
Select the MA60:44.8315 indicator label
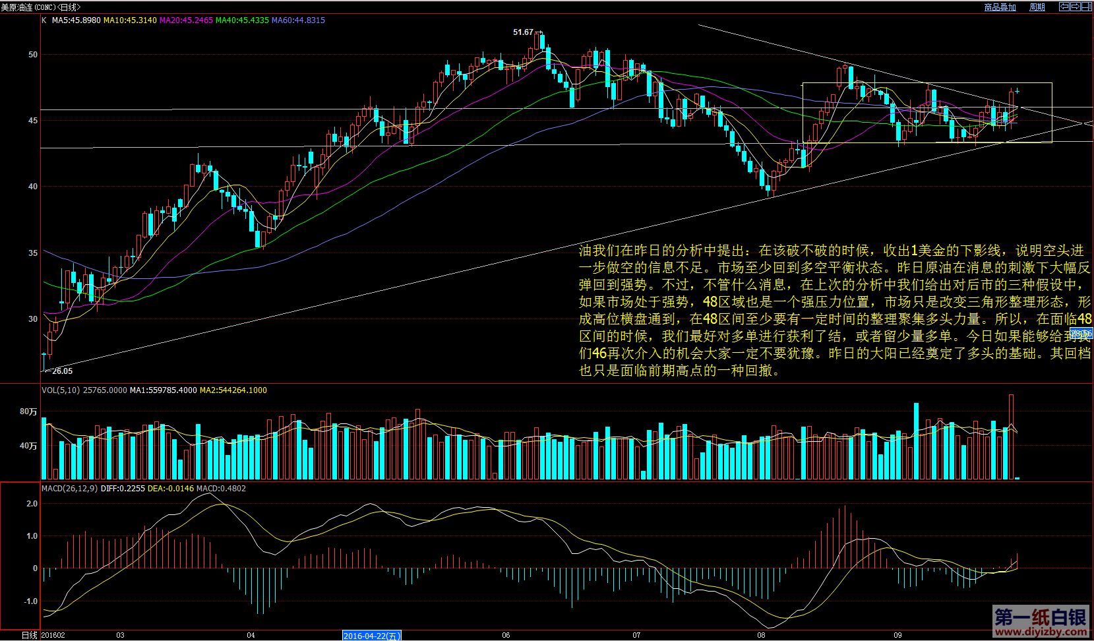(x=298, y=20)
